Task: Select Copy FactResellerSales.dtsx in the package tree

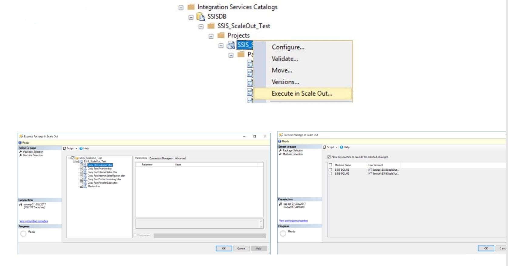Action: tap(102, 183)
